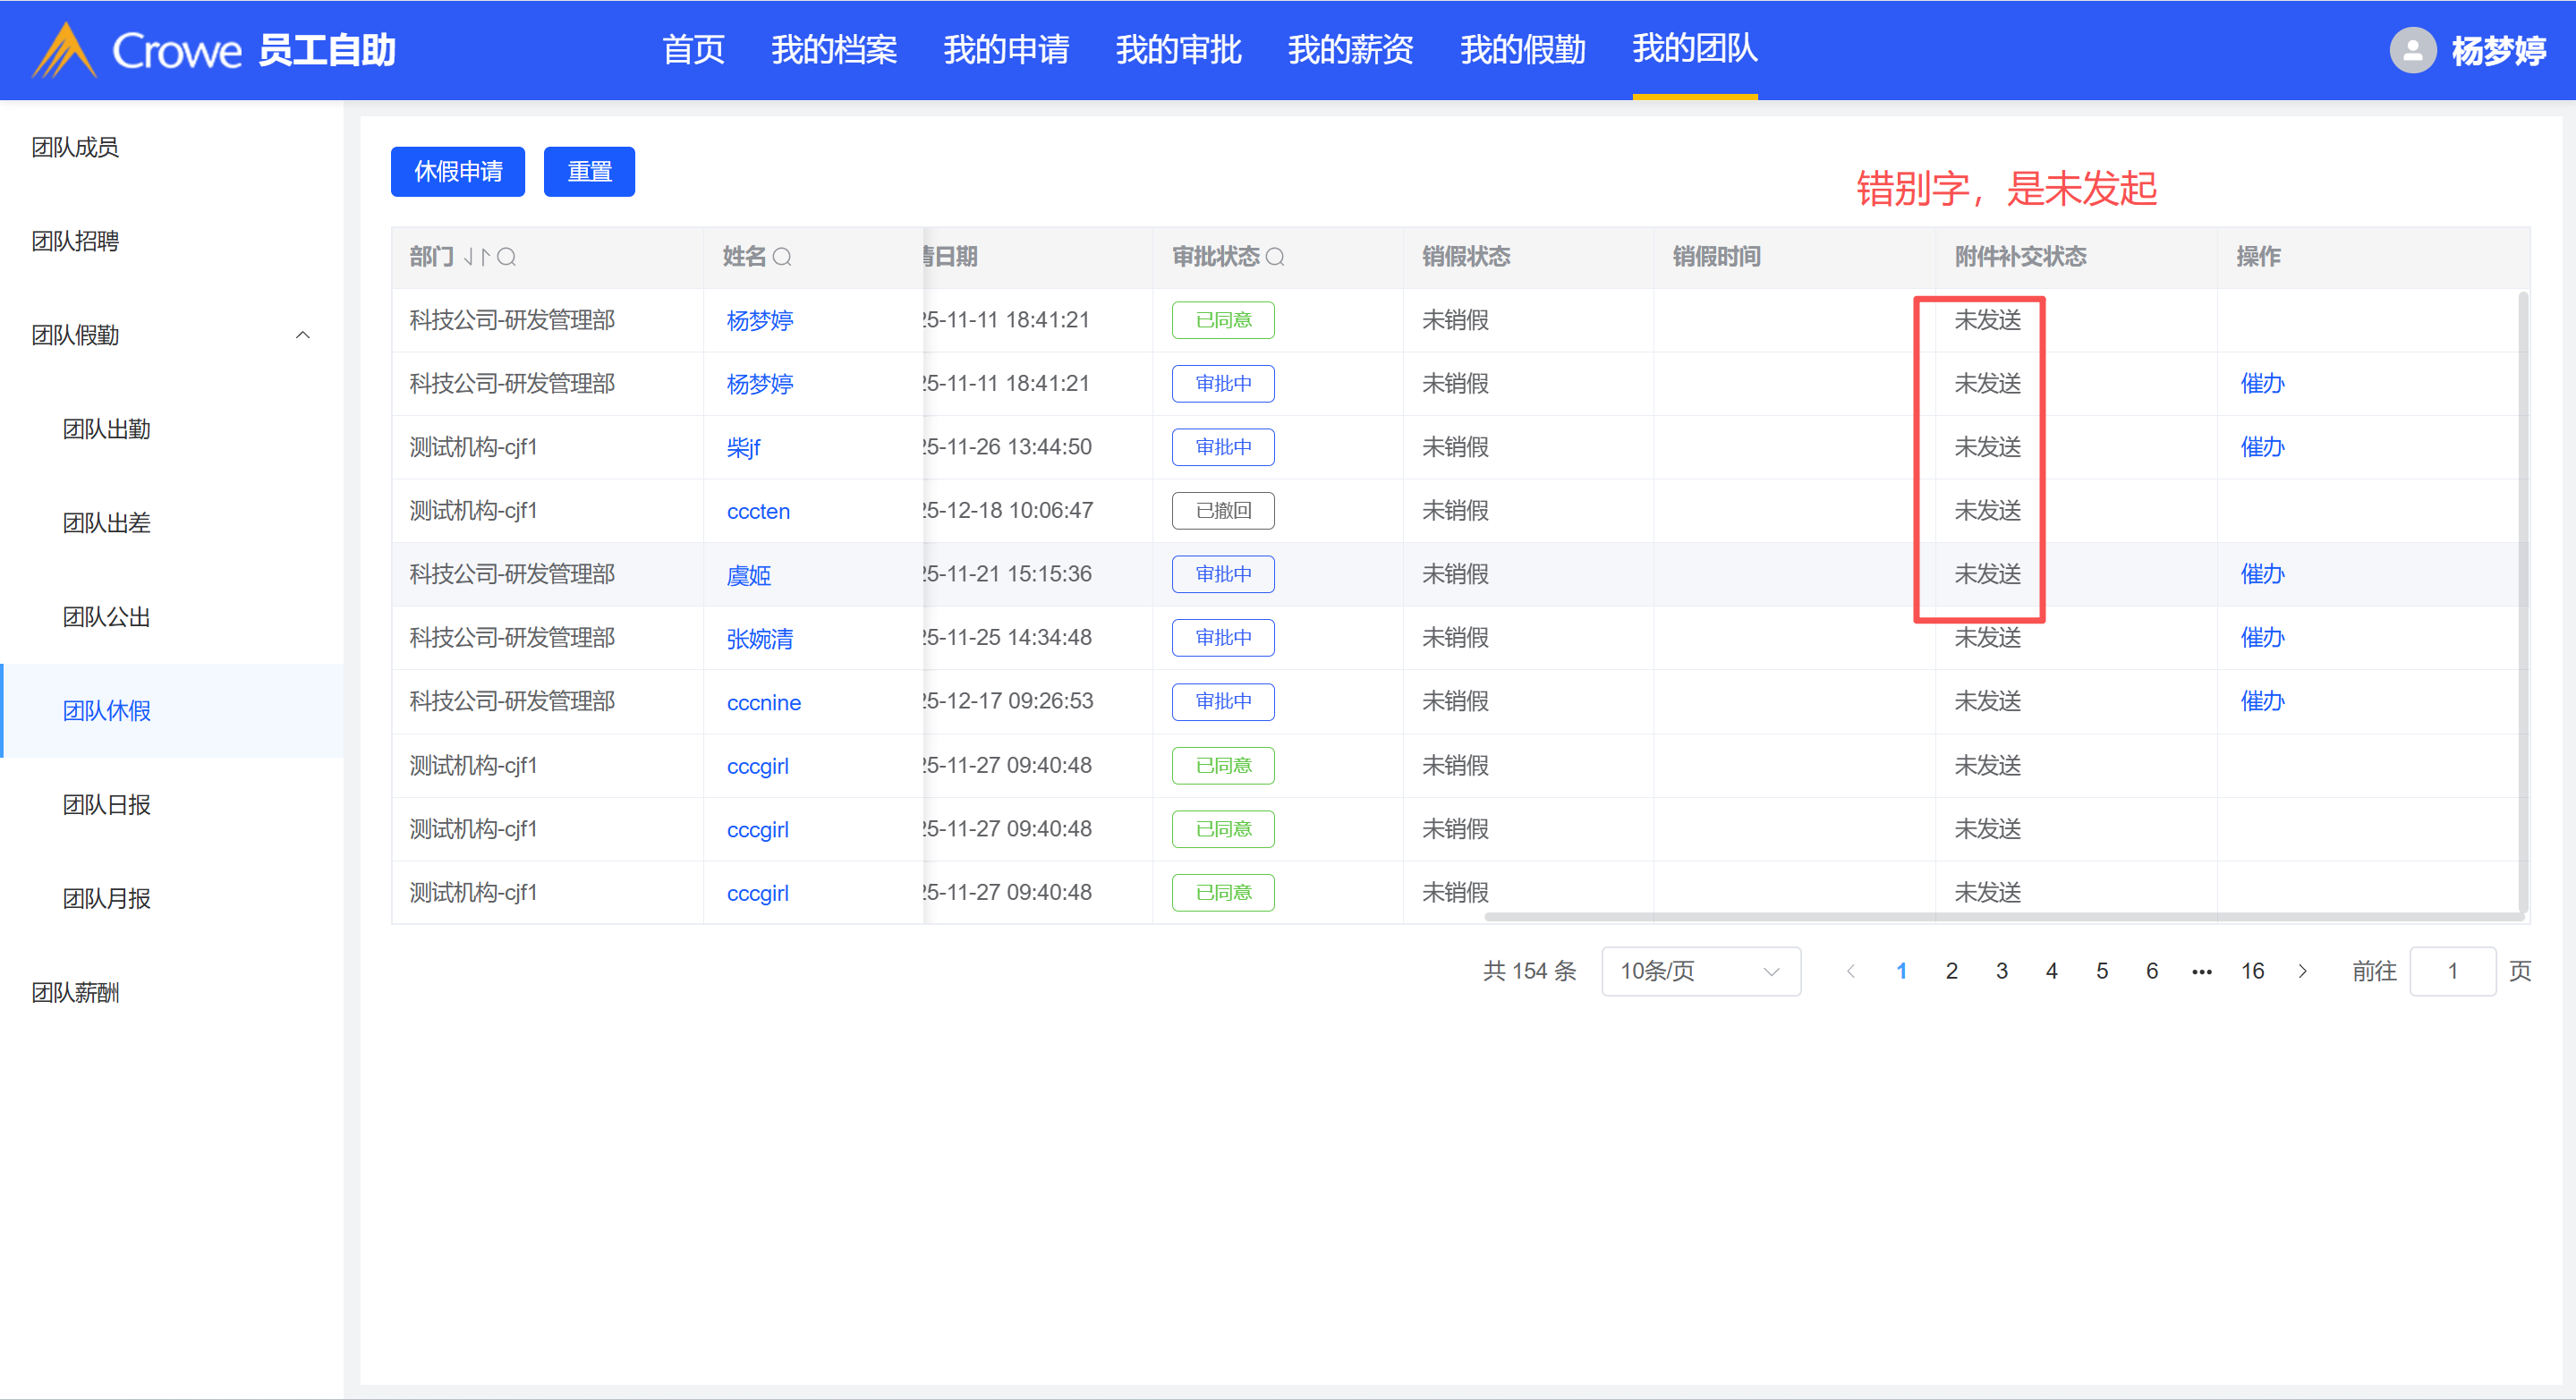Open the 10条/页 page size dropdown

(1700, 971)
